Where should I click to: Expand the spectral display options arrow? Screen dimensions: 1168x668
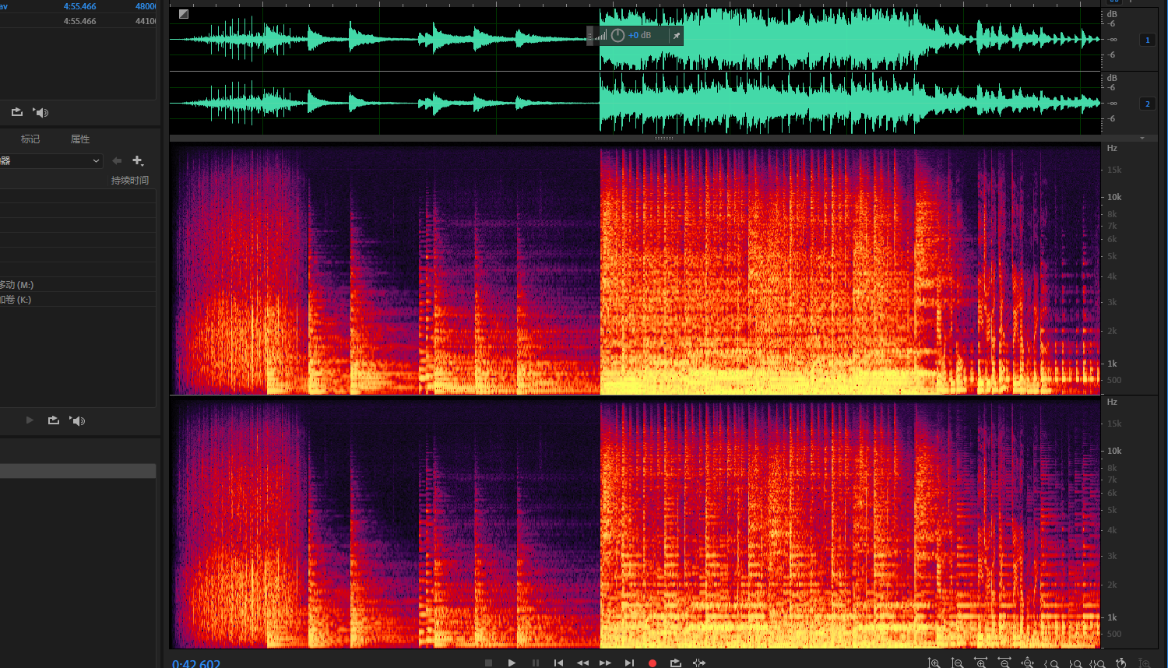pos(1142,139)
